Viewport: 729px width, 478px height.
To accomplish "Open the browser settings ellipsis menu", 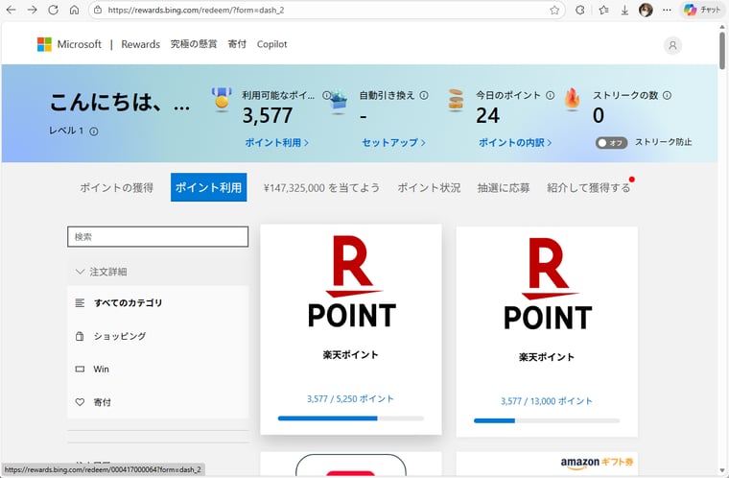I will tap(667, 10).
